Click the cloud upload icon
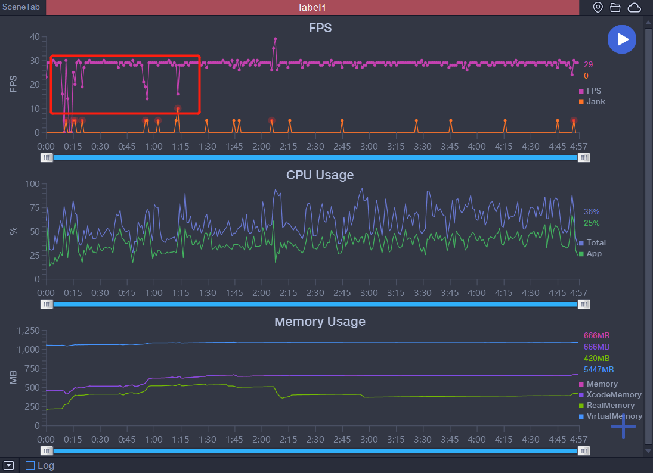 click(x=635, y=8)
